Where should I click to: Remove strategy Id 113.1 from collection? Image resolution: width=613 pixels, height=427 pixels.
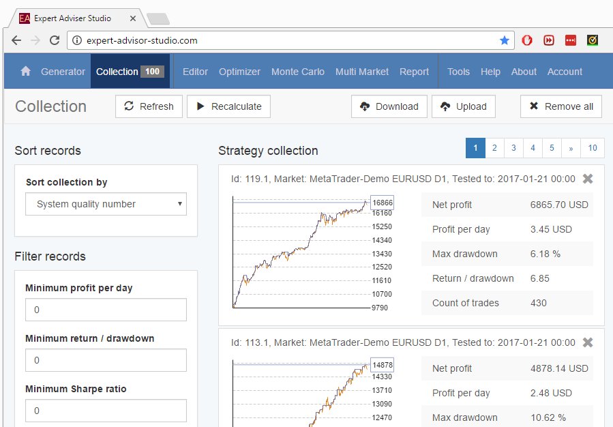587,342
